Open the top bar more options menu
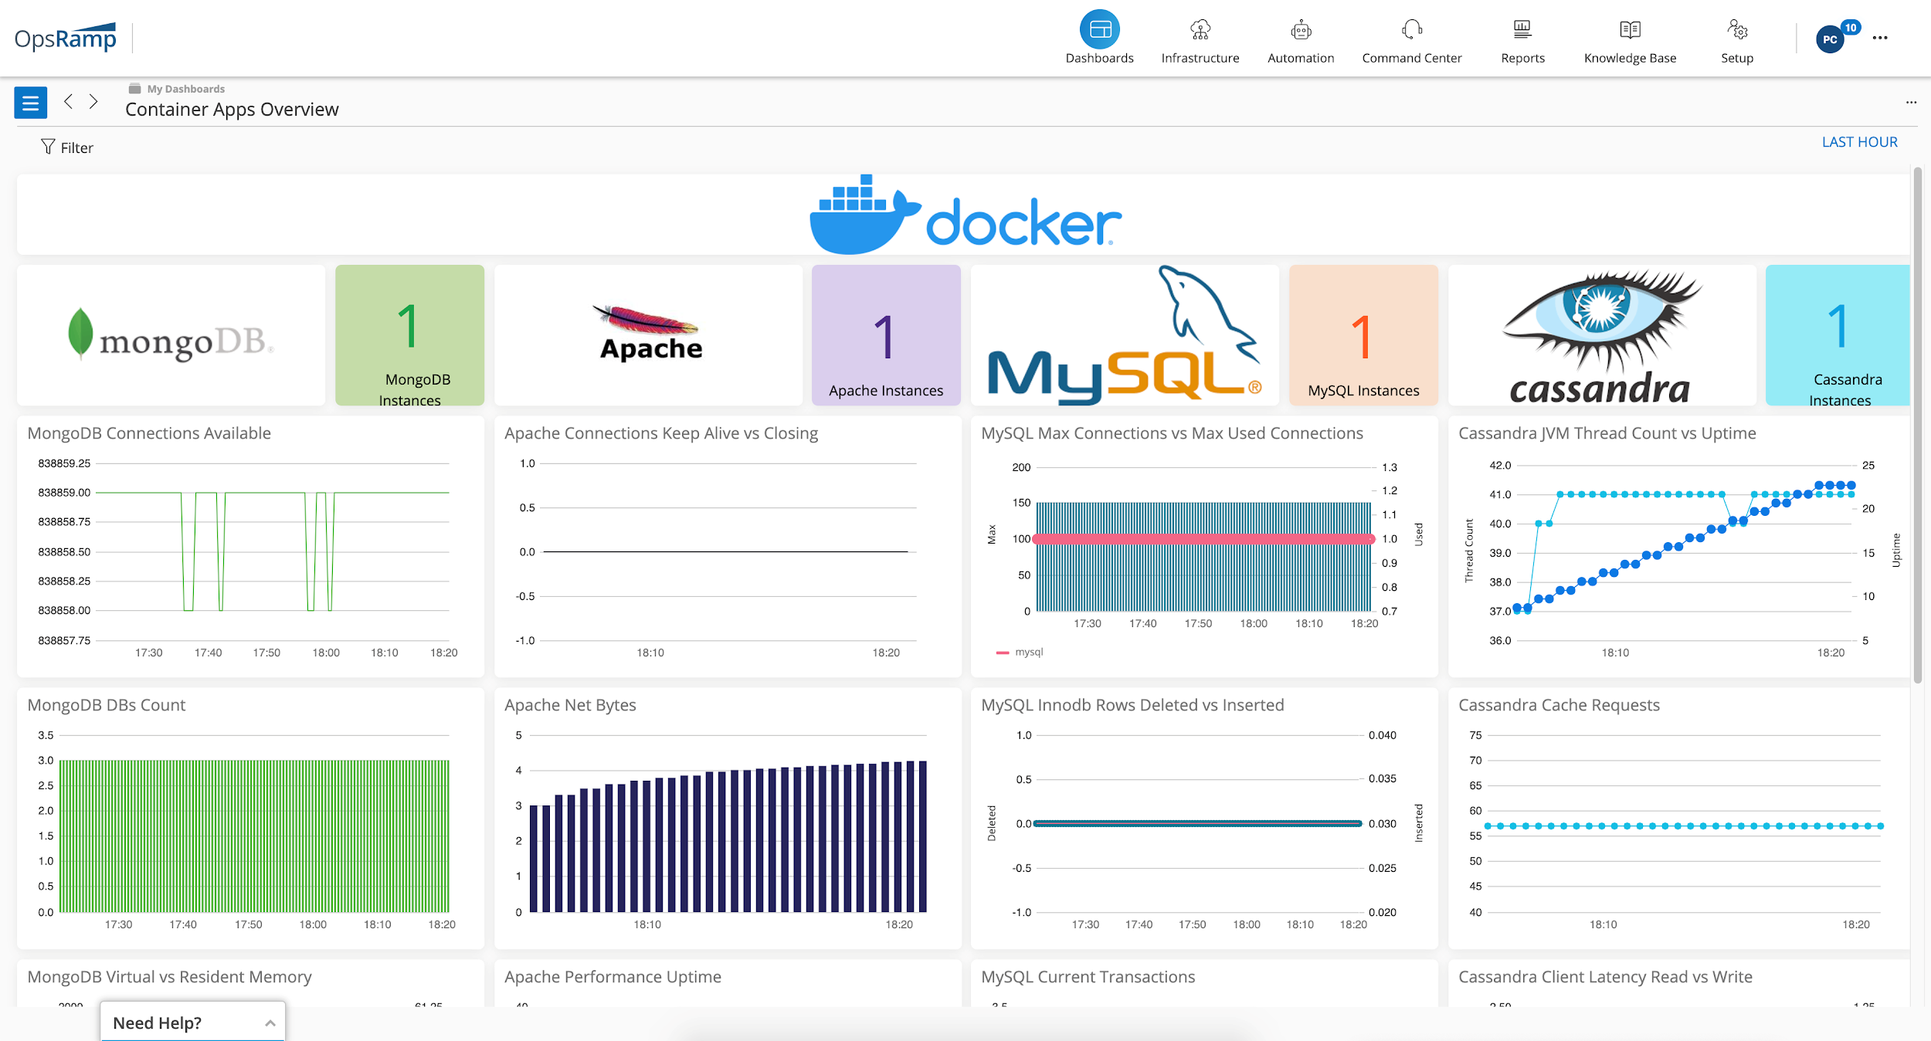 [x=1880, y=38]
